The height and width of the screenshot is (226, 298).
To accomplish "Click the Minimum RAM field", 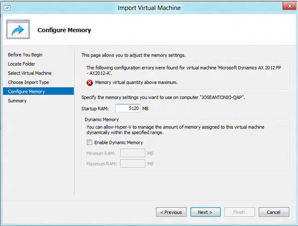I will (132, 153).
